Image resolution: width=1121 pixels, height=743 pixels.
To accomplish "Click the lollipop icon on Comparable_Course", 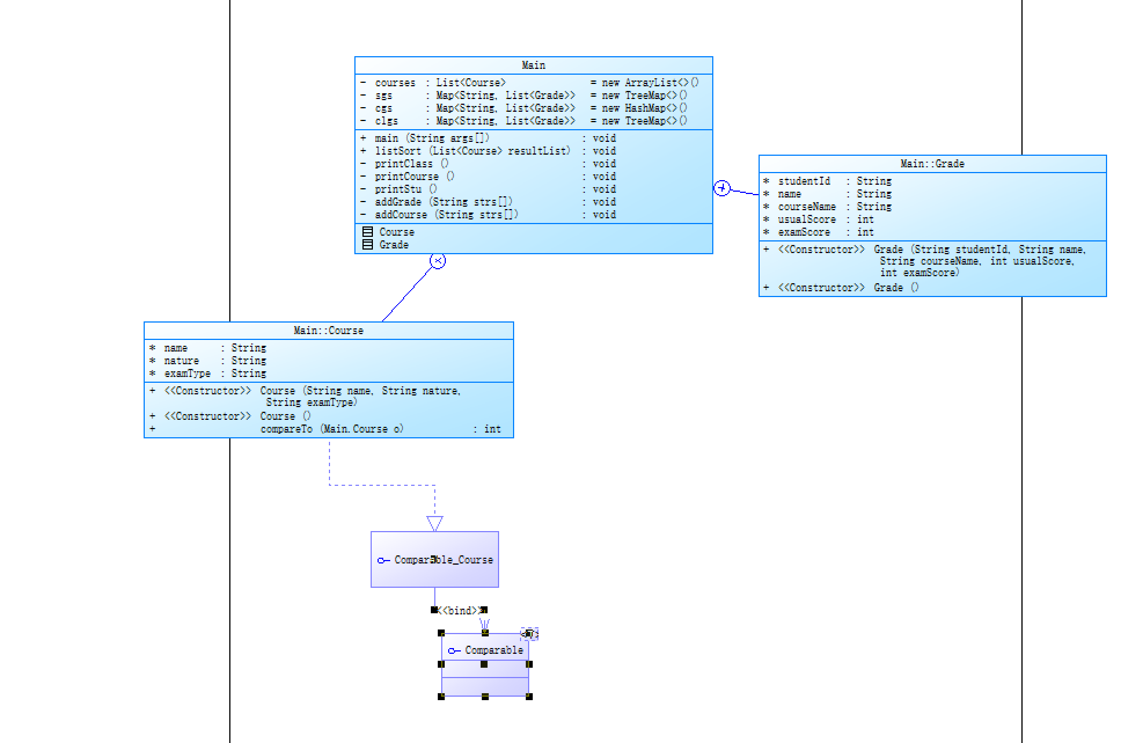I will tap(383, 560).
